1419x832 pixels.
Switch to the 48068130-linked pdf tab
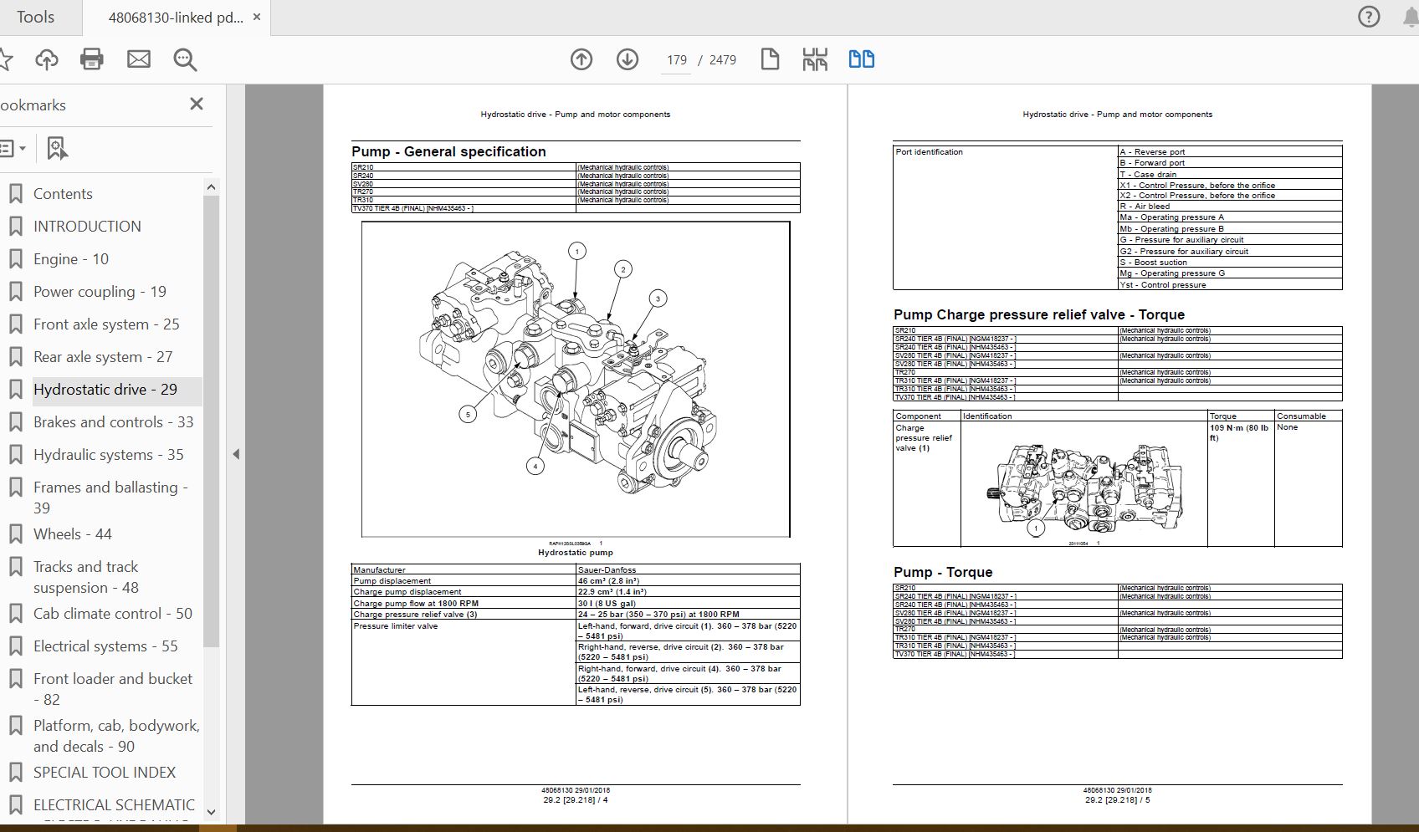coord(176,17)
